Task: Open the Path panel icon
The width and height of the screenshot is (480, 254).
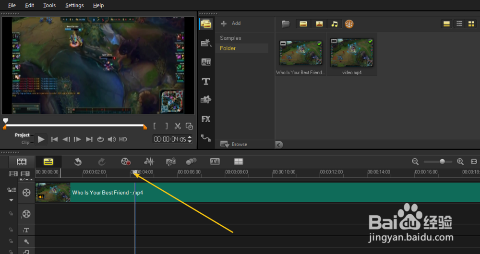Action: (206, 138)
